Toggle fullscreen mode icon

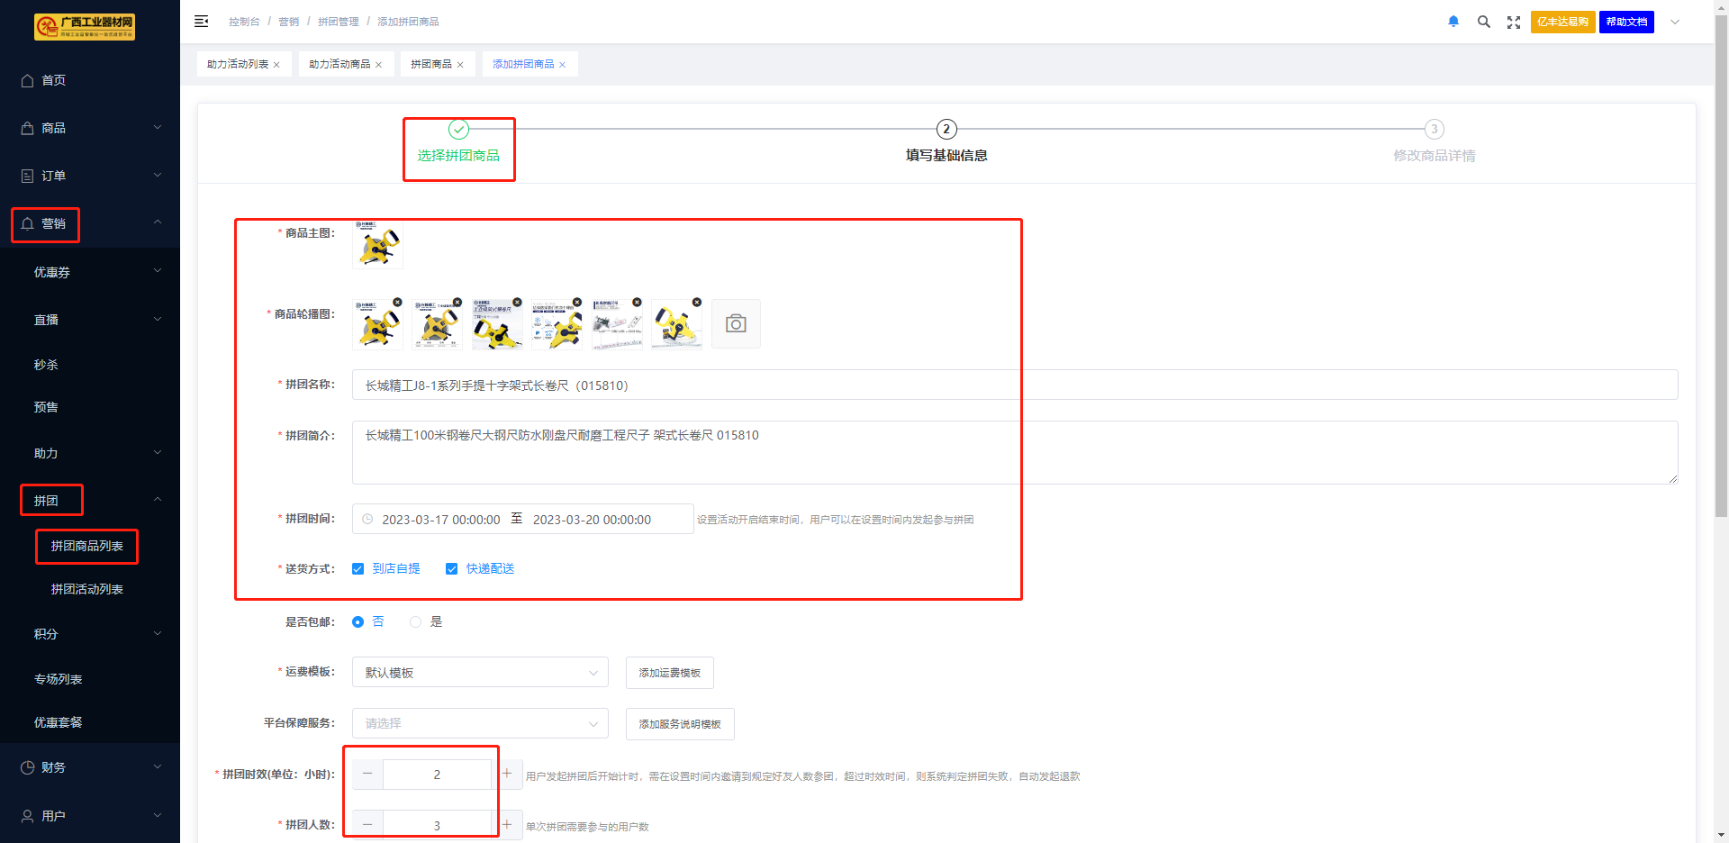coord(1513,23)
